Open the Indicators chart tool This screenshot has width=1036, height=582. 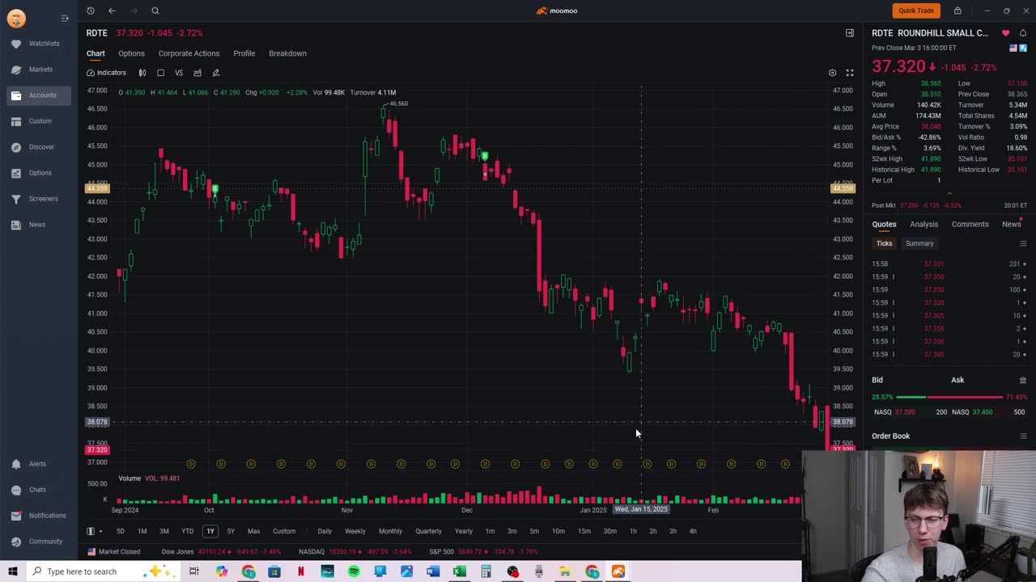pos(106,73)
